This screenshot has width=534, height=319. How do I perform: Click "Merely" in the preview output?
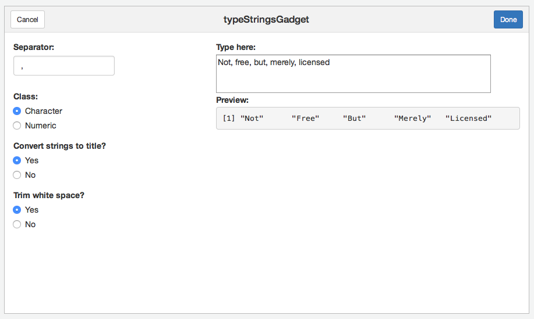412,119
